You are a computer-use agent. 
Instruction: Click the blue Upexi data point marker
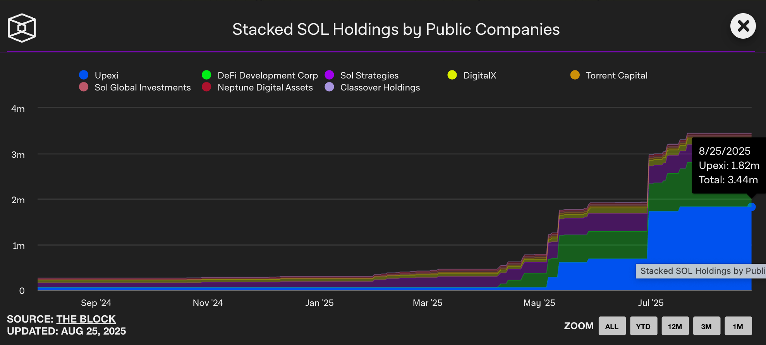tap(751, 207)
